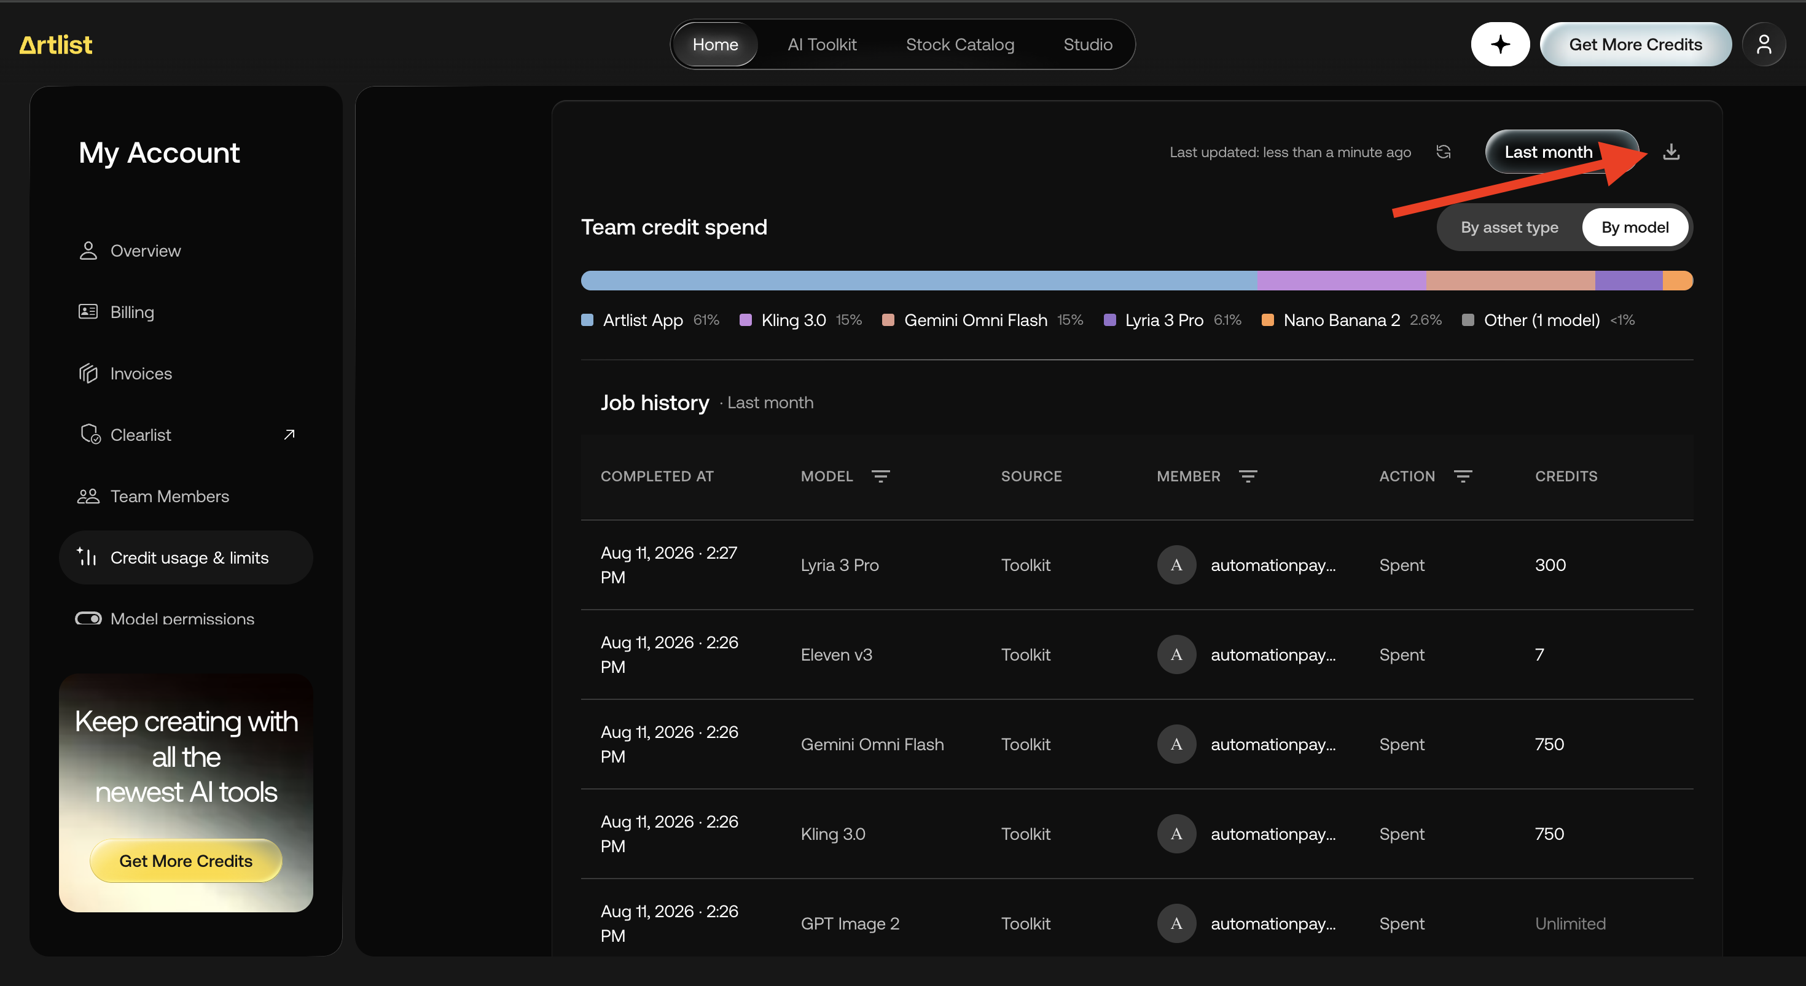Click yellow Get More Credits promo button

click(x=186, y=861)
